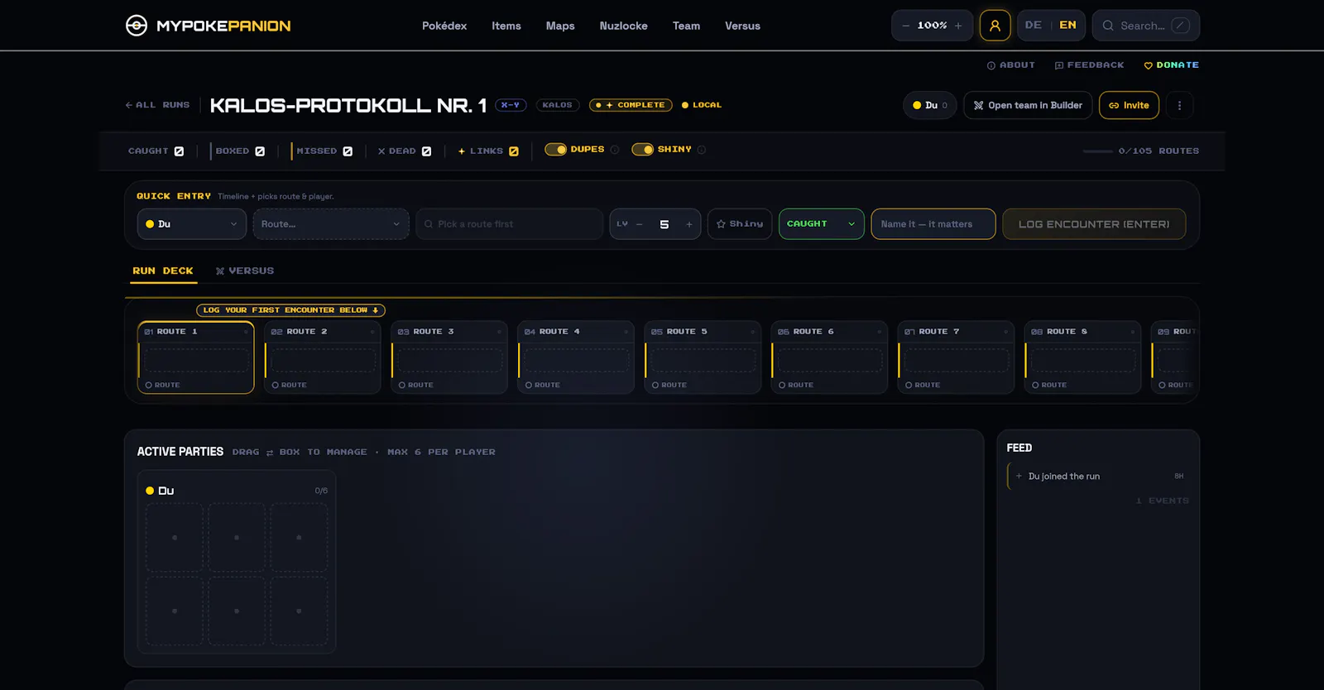Open the Route… selector dropdown

point(331,224)
